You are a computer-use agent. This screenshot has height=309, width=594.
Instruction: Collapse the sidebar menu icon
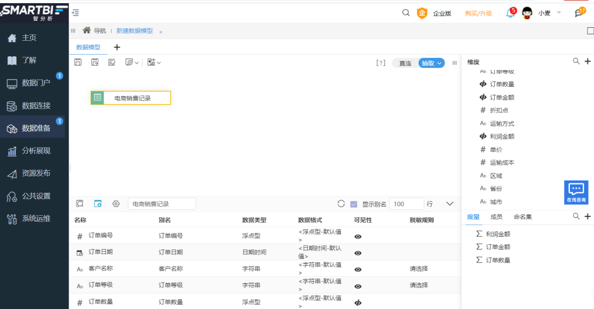(75, 13)
